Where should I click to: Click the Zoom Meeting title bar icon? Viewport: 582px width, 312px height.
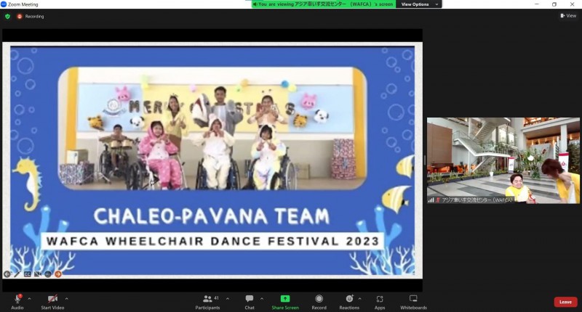point(4,4)
